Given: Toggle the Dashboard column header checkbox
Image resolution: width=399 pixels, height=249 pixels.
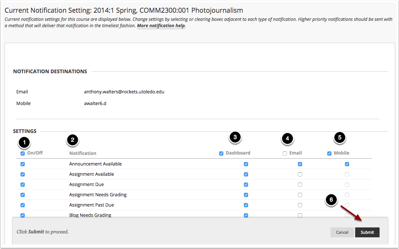Looking at the screenshot, I should click(x=221, y=154).
